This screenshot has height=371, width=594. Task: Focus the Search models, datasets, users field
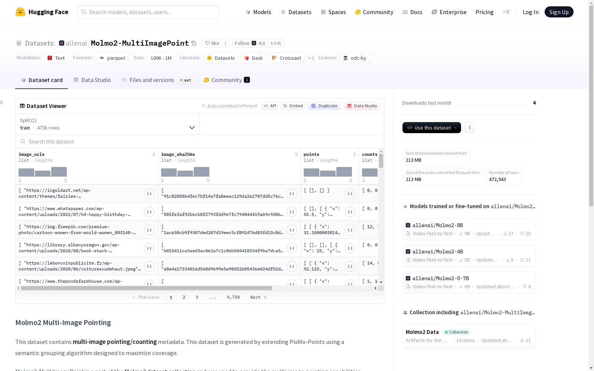click(148, 12)
